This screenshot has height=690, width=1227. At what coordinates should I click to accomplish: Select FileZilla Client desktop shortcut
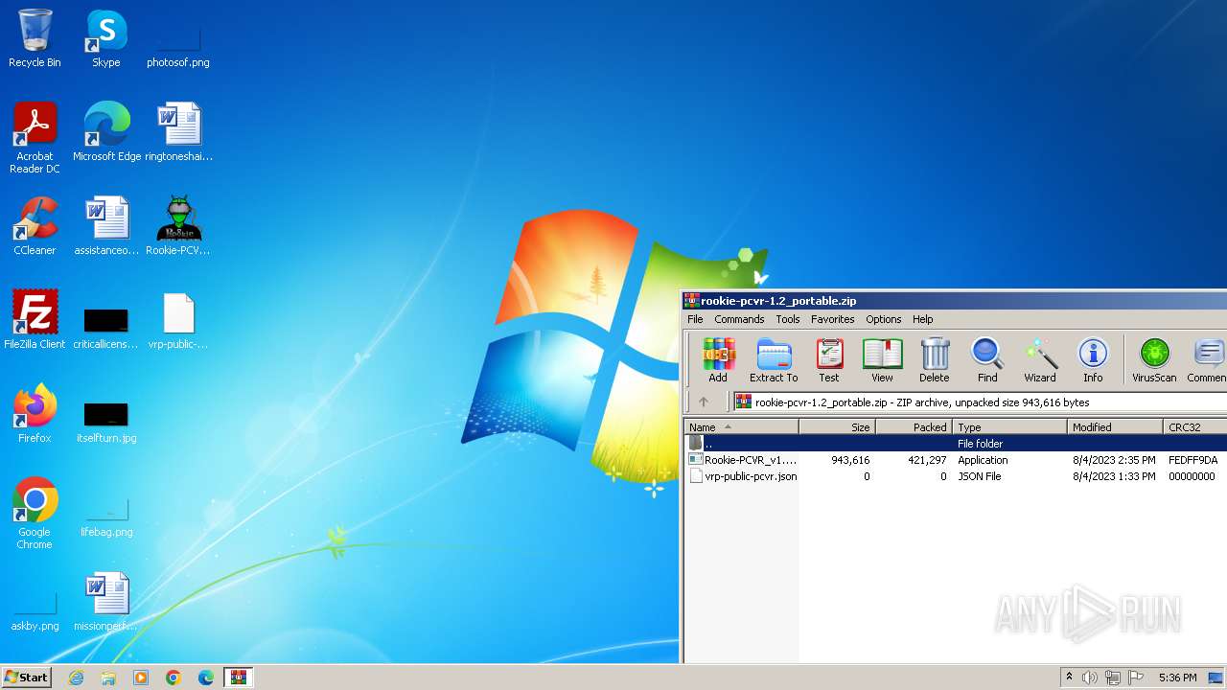(x=35, y=320)
